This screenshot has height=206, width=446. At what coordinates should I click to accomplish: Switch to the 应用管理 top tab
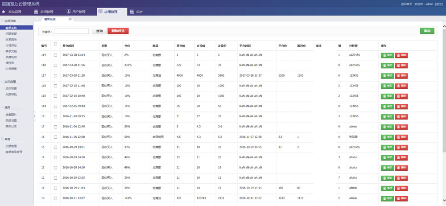[111, 12]
